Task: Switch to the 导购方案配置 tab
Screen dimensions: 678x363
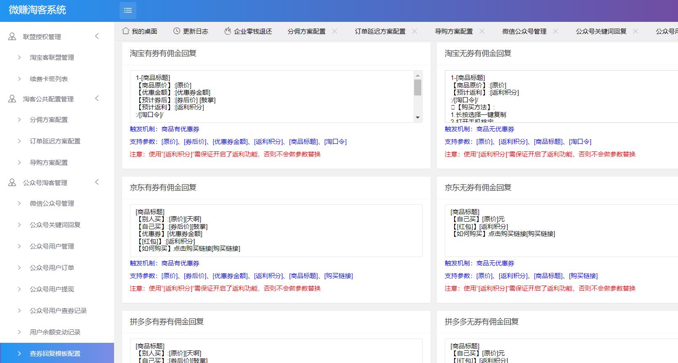Action: click(454, 32)
